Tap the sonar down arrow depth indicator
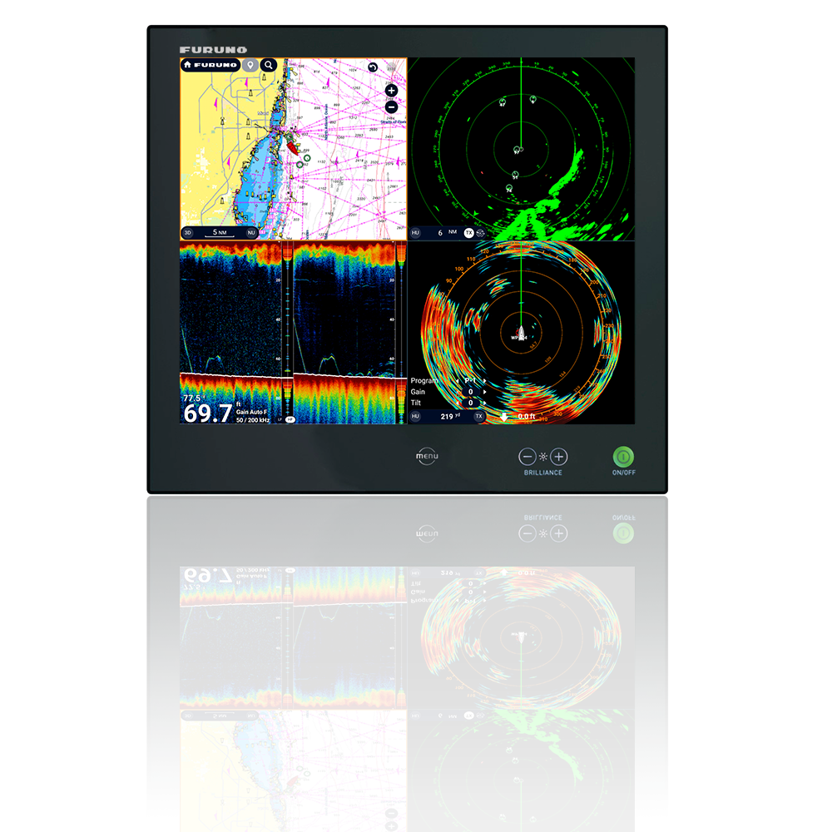Image resolution: width=832 pixels, height=832 pixels. tap(503, 417)
